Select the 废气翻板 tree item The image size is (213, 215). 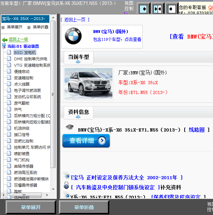(22, 103)
